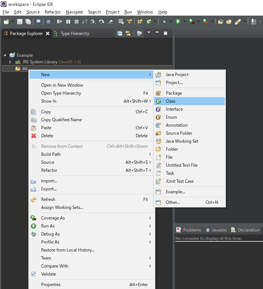Open the Coverage dropdown arrow

pyautogui.click(x=198, y=21)
